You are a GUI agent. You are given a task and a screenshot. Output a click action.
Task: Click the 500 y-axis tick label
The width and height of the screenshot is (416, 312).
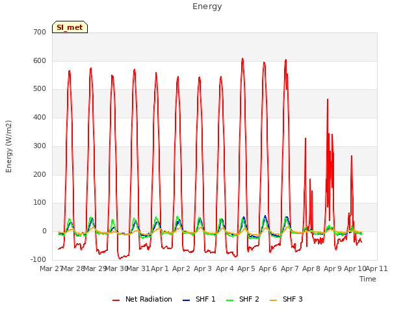40,89
